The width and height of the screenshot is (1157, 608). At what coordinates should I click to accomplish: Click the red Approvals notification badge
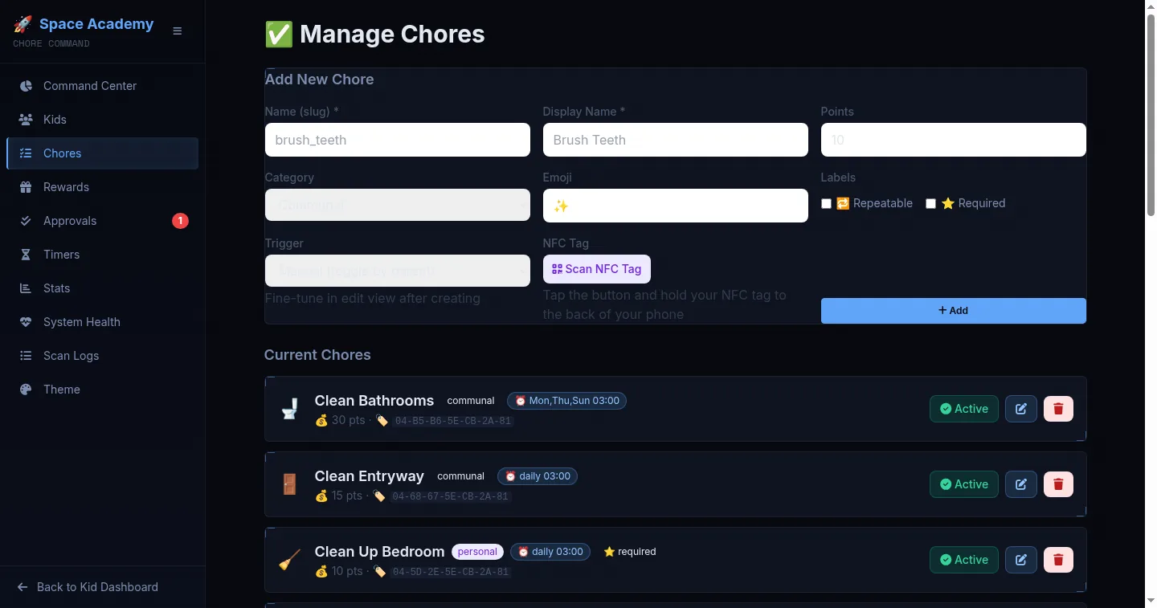[x=180, y=221]
